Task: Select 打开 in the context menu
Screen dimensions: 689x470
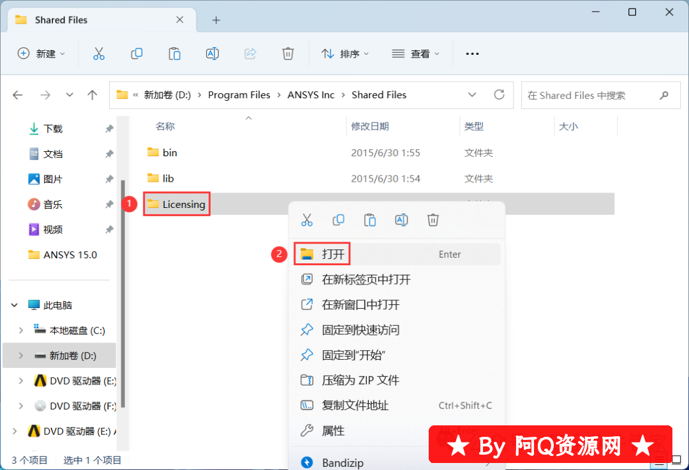Action: click(333, 254)
